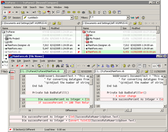Screen dimensions: 168x132
Task: Click paste clipboard icon in File Viewer
Action: pyautogui.click(x=112, y=66)
